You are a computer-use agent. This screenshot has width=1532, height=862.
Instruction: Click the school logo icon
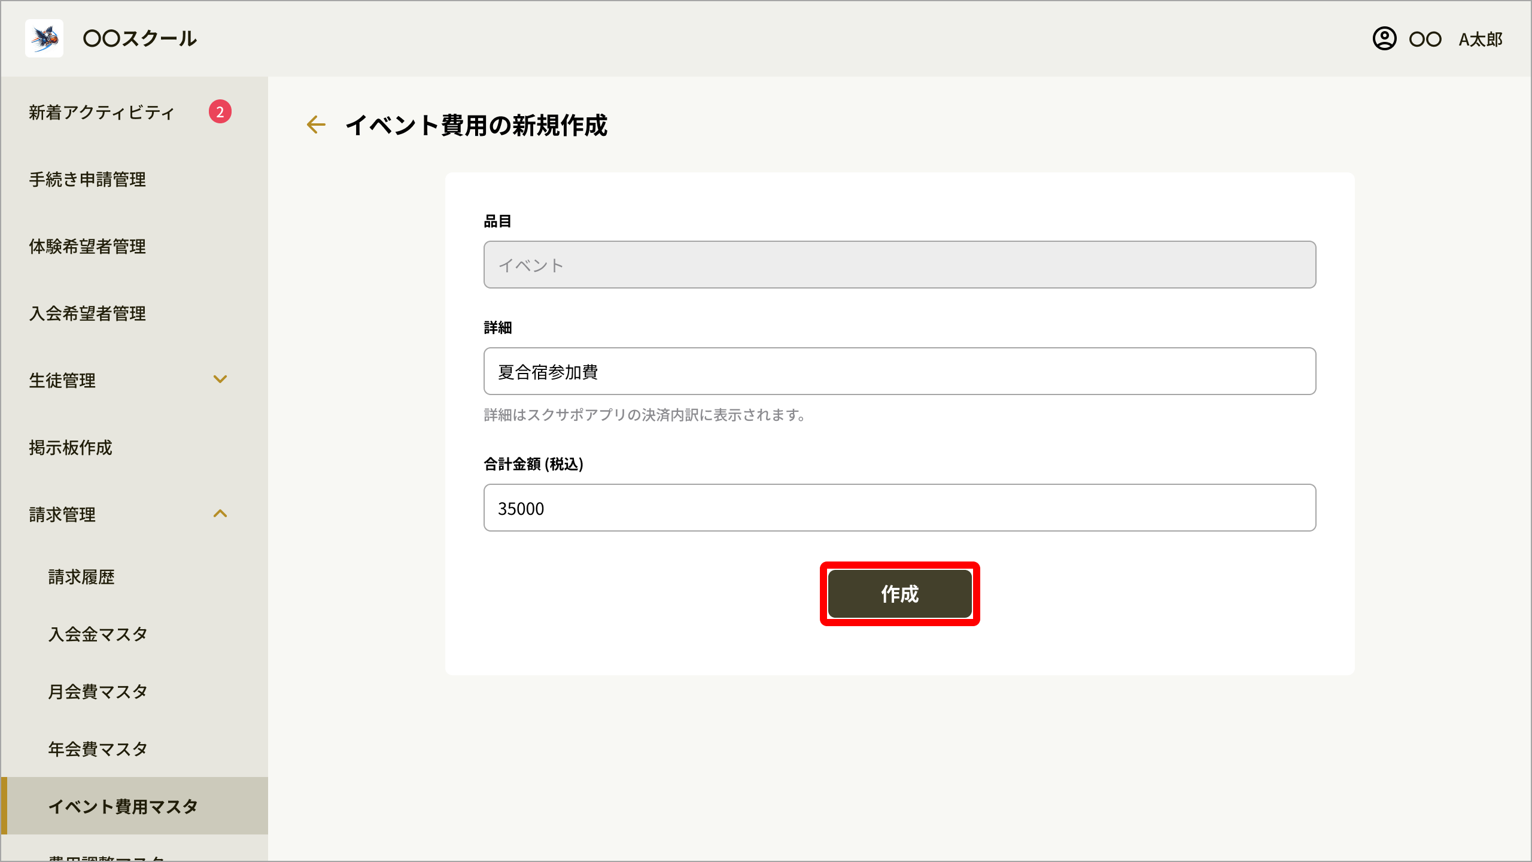(x=44, y=38)
